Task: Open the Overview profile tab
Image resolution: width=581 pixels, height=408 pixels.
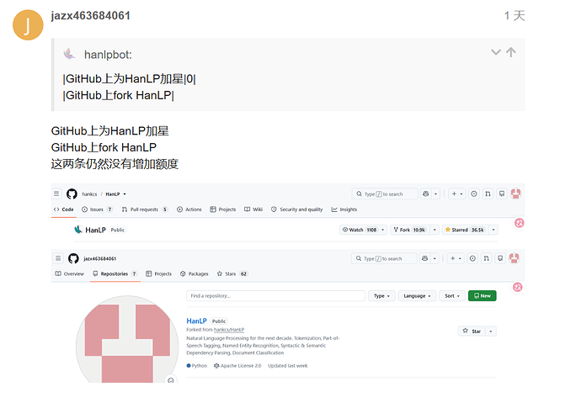Action: (69, 274)
